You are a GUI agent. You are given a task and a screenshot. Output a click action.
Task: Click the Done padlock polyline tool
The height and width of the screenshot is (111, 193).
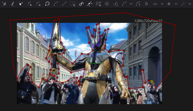click(x=38, y=4)
